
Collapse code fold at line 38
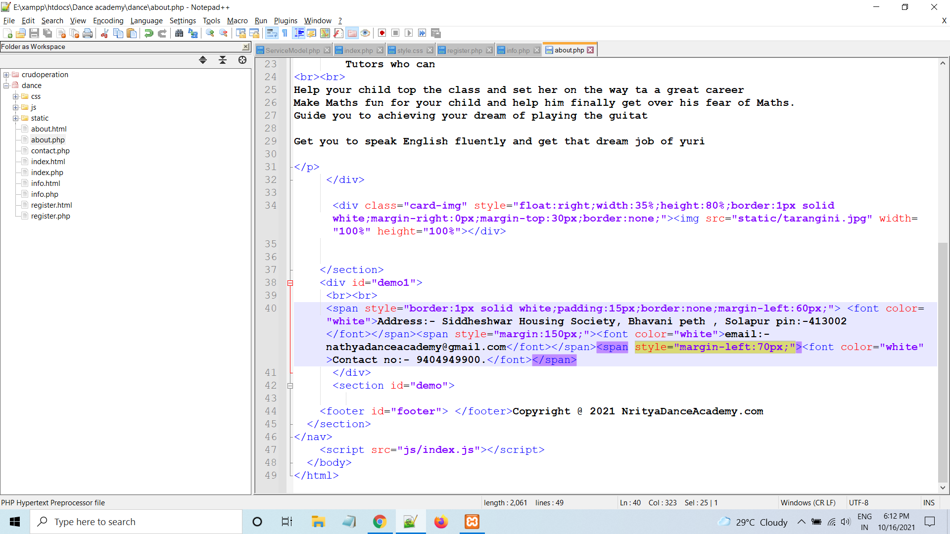point(290,283)
